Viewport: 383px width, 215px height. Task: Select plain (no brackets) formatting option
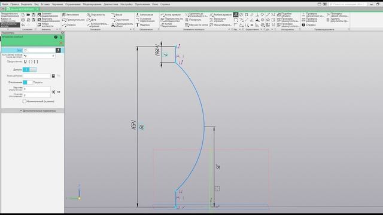[x=25, y=62]
